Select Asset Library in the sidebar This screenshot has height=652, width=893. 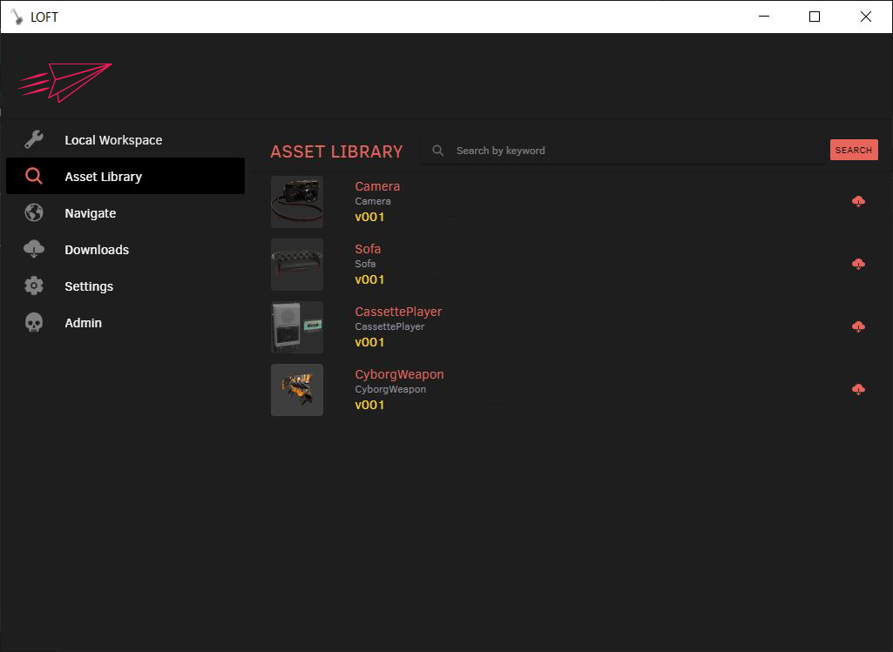(104, 176)
